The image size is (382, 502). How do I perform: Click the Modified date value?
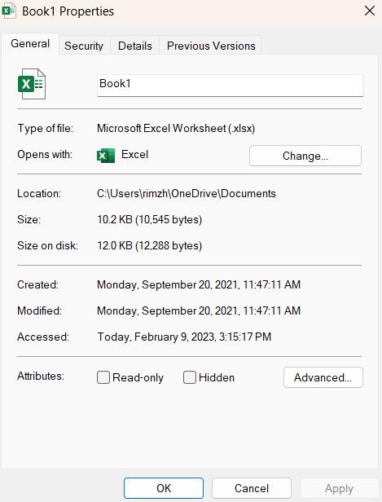point(199,310)
